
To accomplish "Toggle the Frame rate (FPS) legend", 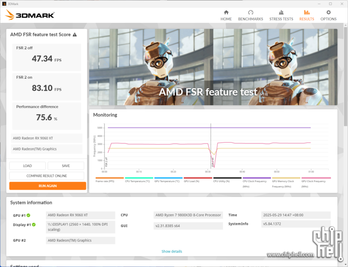I will tap(109, 180).
